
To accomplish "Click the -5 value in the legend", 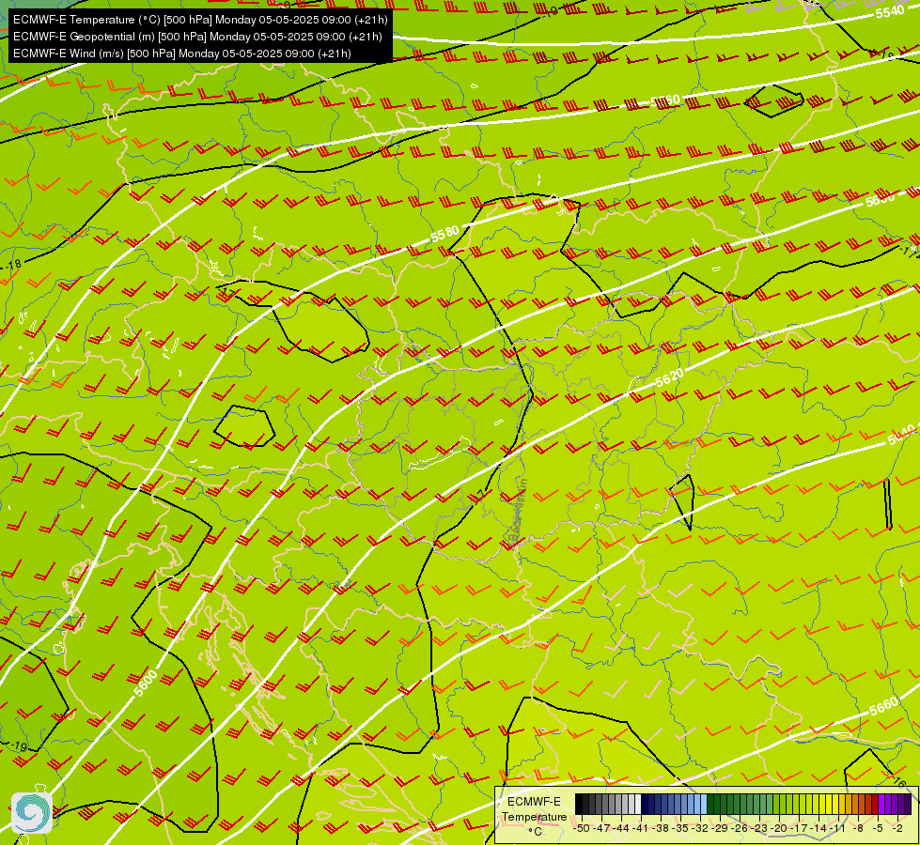I will 878,828.
